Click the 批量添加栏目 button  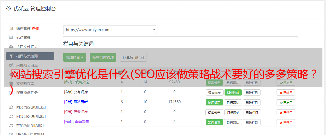pos(133,57)
